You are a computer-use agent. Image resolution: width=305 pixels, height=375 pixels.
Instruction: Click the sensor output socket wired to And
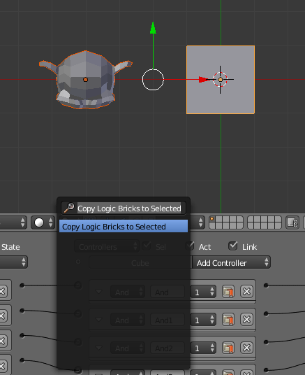point(22,285)
